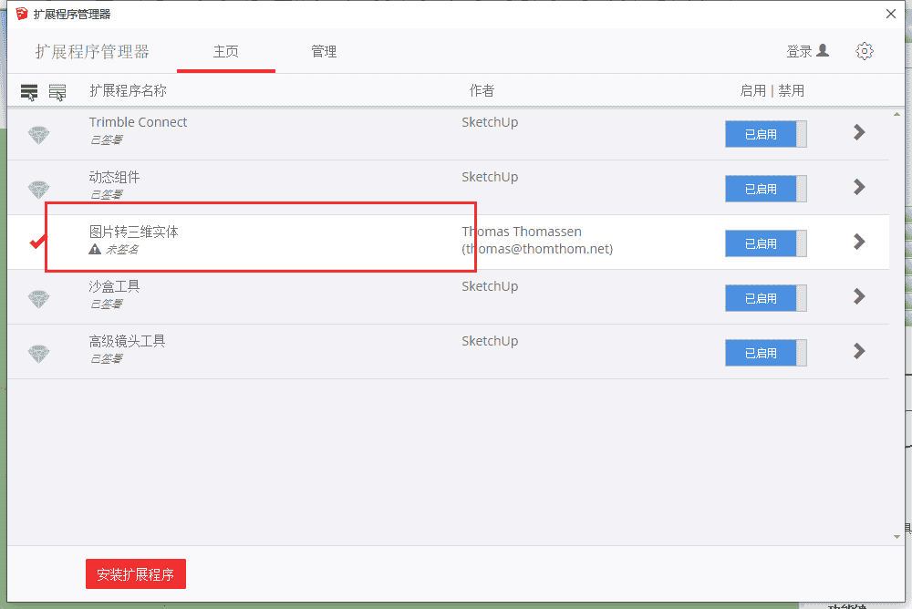Click the 动态组件 extension name
The image size is (912, 609).
coord(114,177)
